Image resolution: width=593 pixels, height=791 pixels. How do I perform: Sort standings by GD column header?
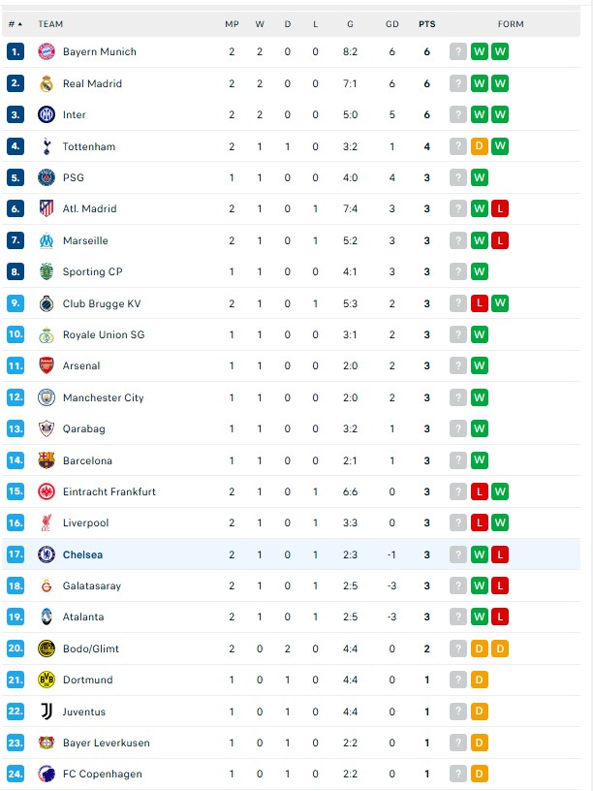click(x=391, y=23)
